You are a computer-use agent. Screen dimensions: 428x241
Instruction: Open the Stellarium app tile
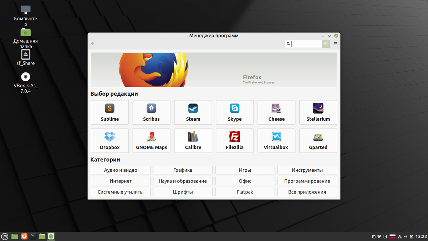[318, 112]
